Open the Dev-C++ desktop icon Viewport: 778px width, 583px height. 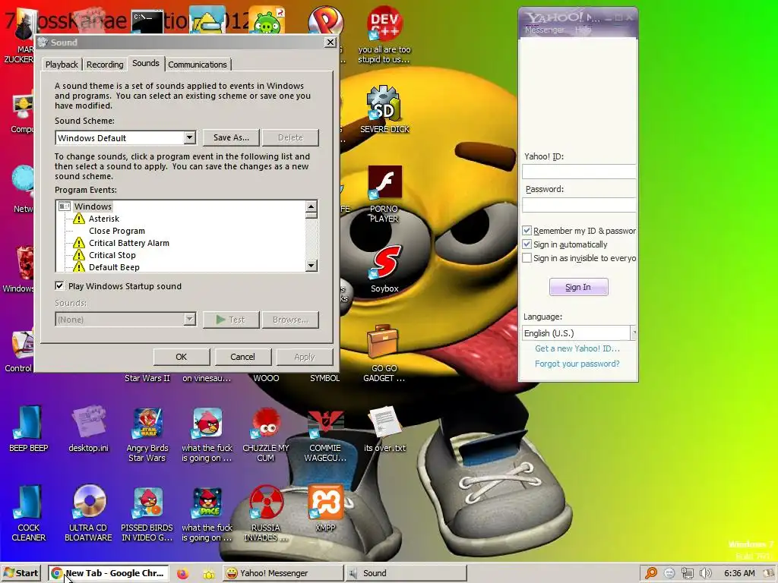point(384,24)
